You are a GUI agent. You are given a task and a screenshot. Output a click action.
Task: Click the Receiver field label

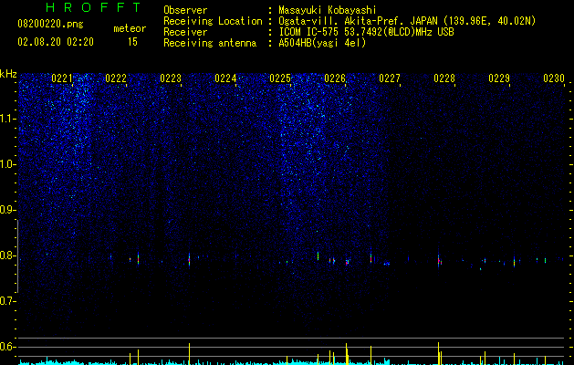[x=185, y=32]
